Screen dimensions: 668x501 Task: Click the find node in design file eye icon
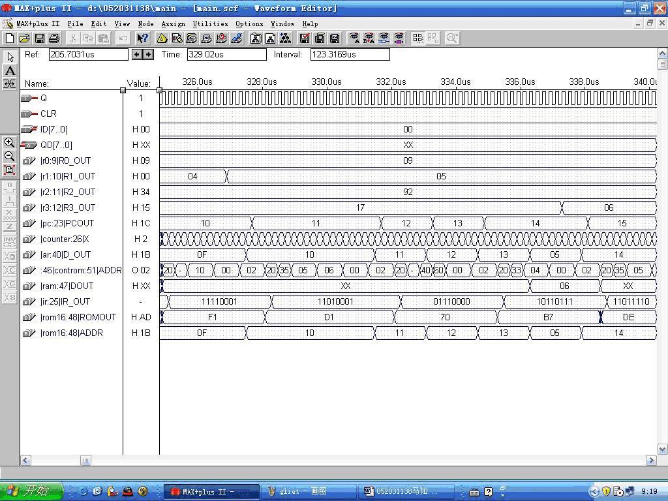[x=384, y=38]
